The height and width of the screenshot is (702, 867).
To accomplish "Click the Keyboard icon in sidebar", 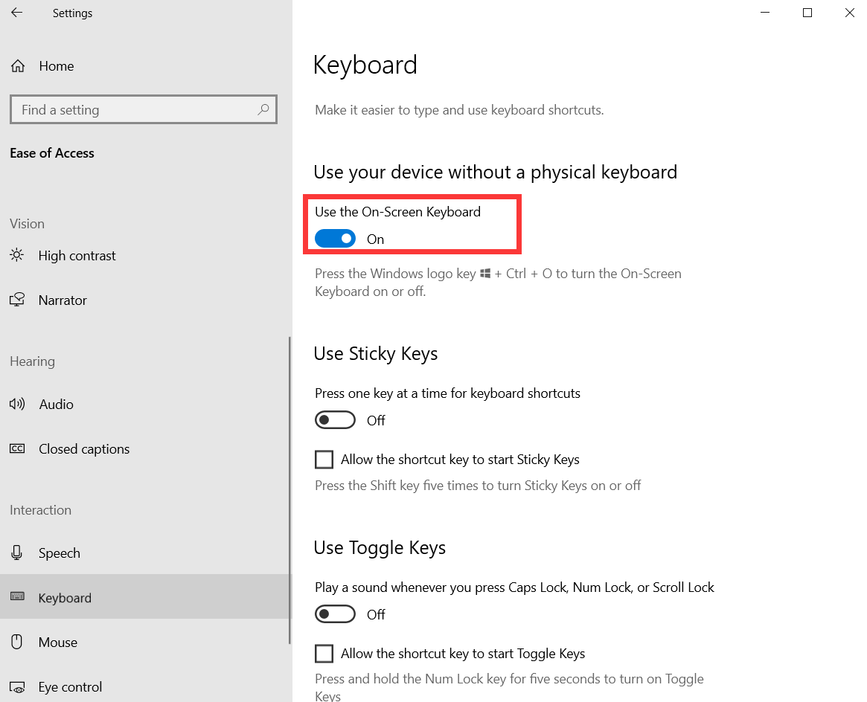I will pos(16,597).
